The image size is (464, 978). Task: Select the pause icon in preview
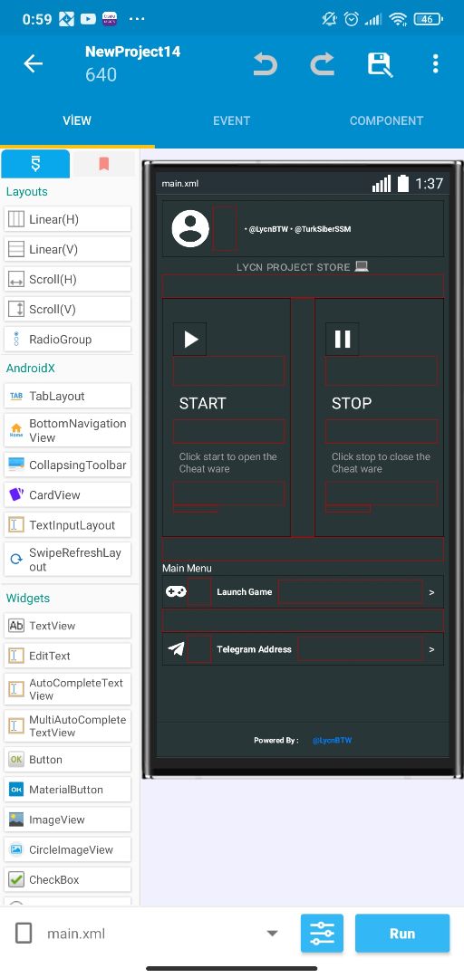[343, 340]
